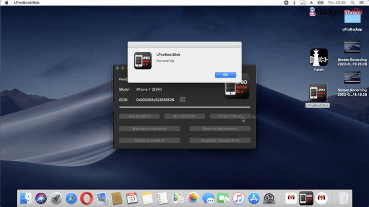Open Finder from the Dock
The height and width of the screenshot is (207, 369).
point(26,198)
